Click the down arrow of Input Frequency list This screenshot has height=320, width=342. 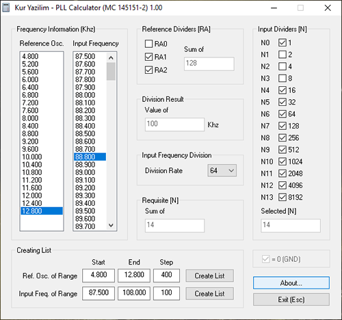point(111,225)
